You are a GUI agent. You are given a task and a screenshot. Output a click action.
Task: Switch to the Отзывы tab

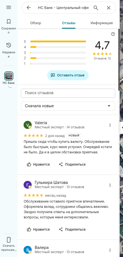point(69,23)
